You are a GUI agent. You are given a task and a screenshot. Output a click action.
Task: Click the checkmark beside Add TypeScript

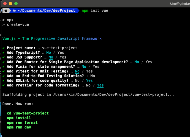coord(4,53)
